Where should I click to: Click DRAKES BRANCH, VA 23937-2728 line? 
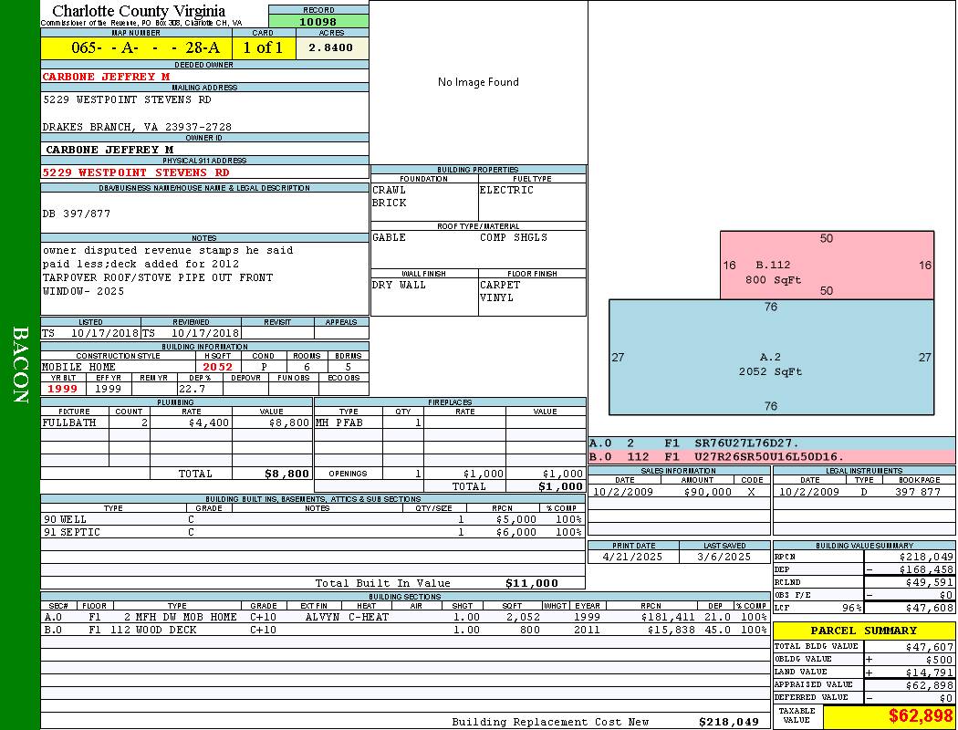(x=137, y=127)
